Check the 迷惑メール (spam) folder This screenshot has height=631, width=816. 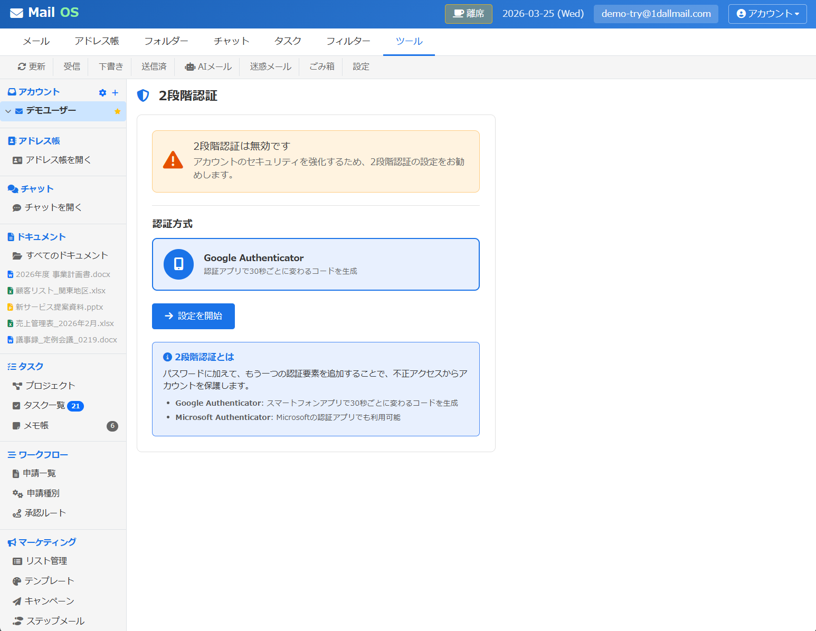(269, 66)
